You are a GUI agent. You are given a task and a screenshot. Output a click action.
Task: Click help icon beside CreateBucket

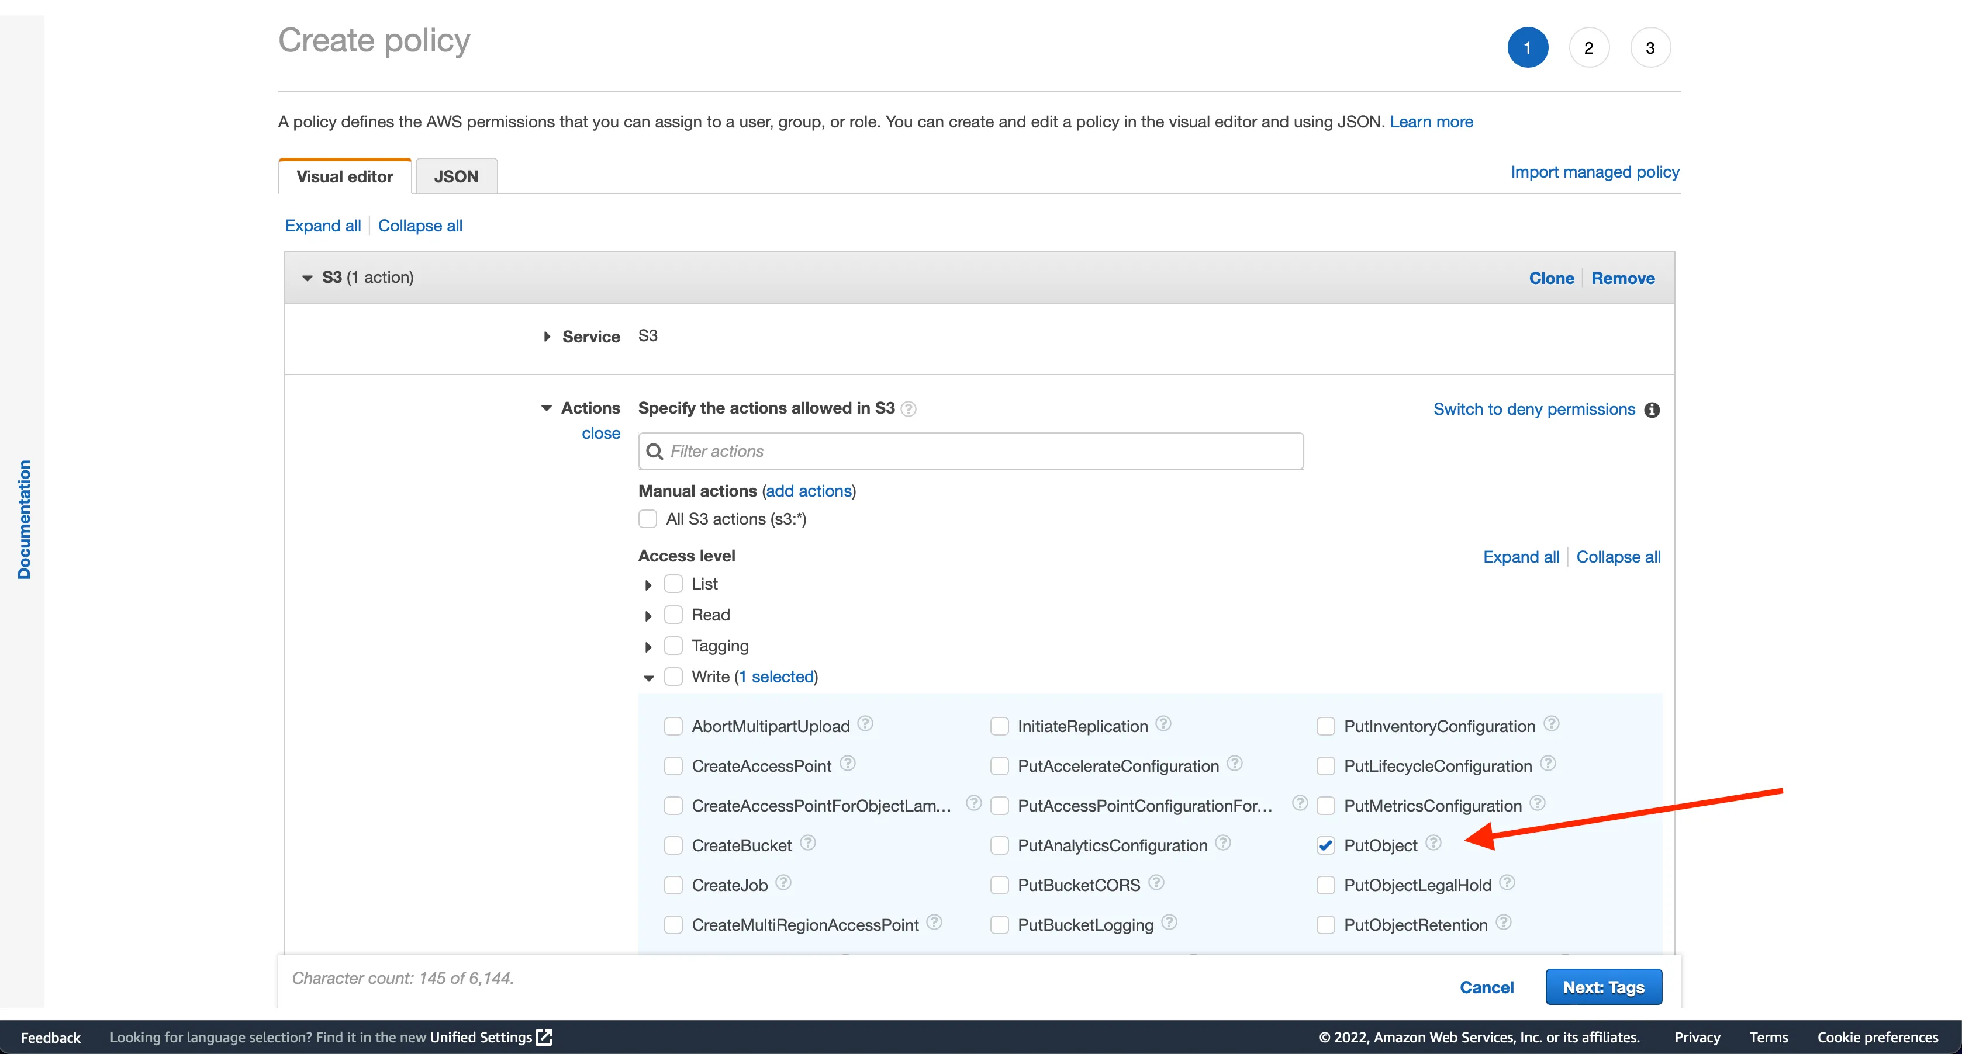pyautogui.click(x=807, y=842)
